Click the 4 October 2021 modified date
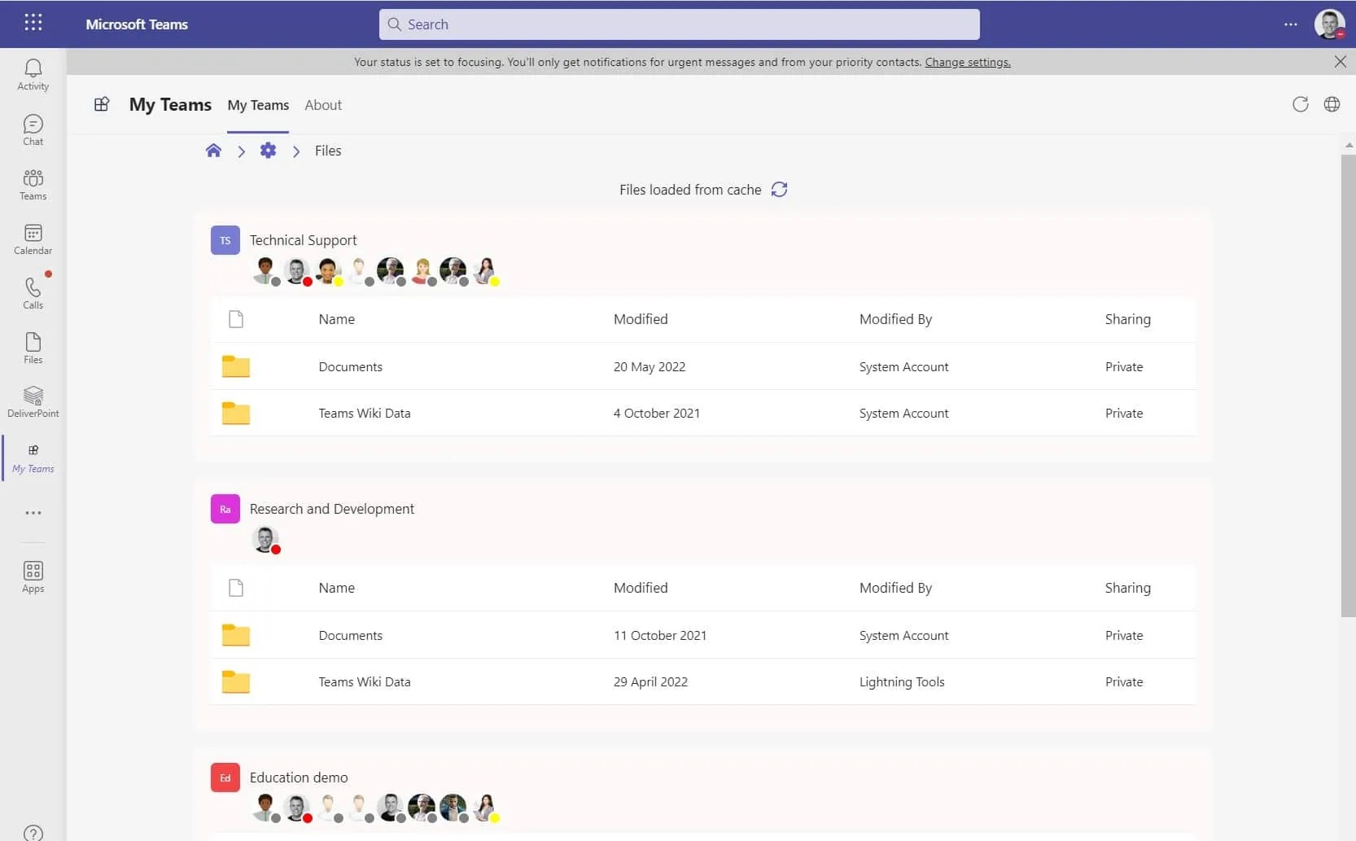 (x=657, y=414)
